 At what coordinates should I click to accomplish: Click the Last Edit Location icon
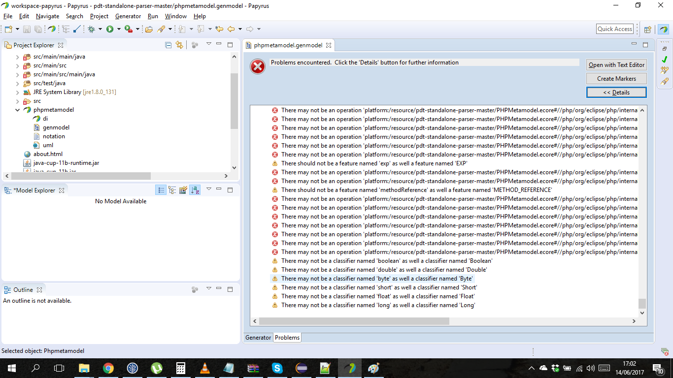tap(219, 29)
